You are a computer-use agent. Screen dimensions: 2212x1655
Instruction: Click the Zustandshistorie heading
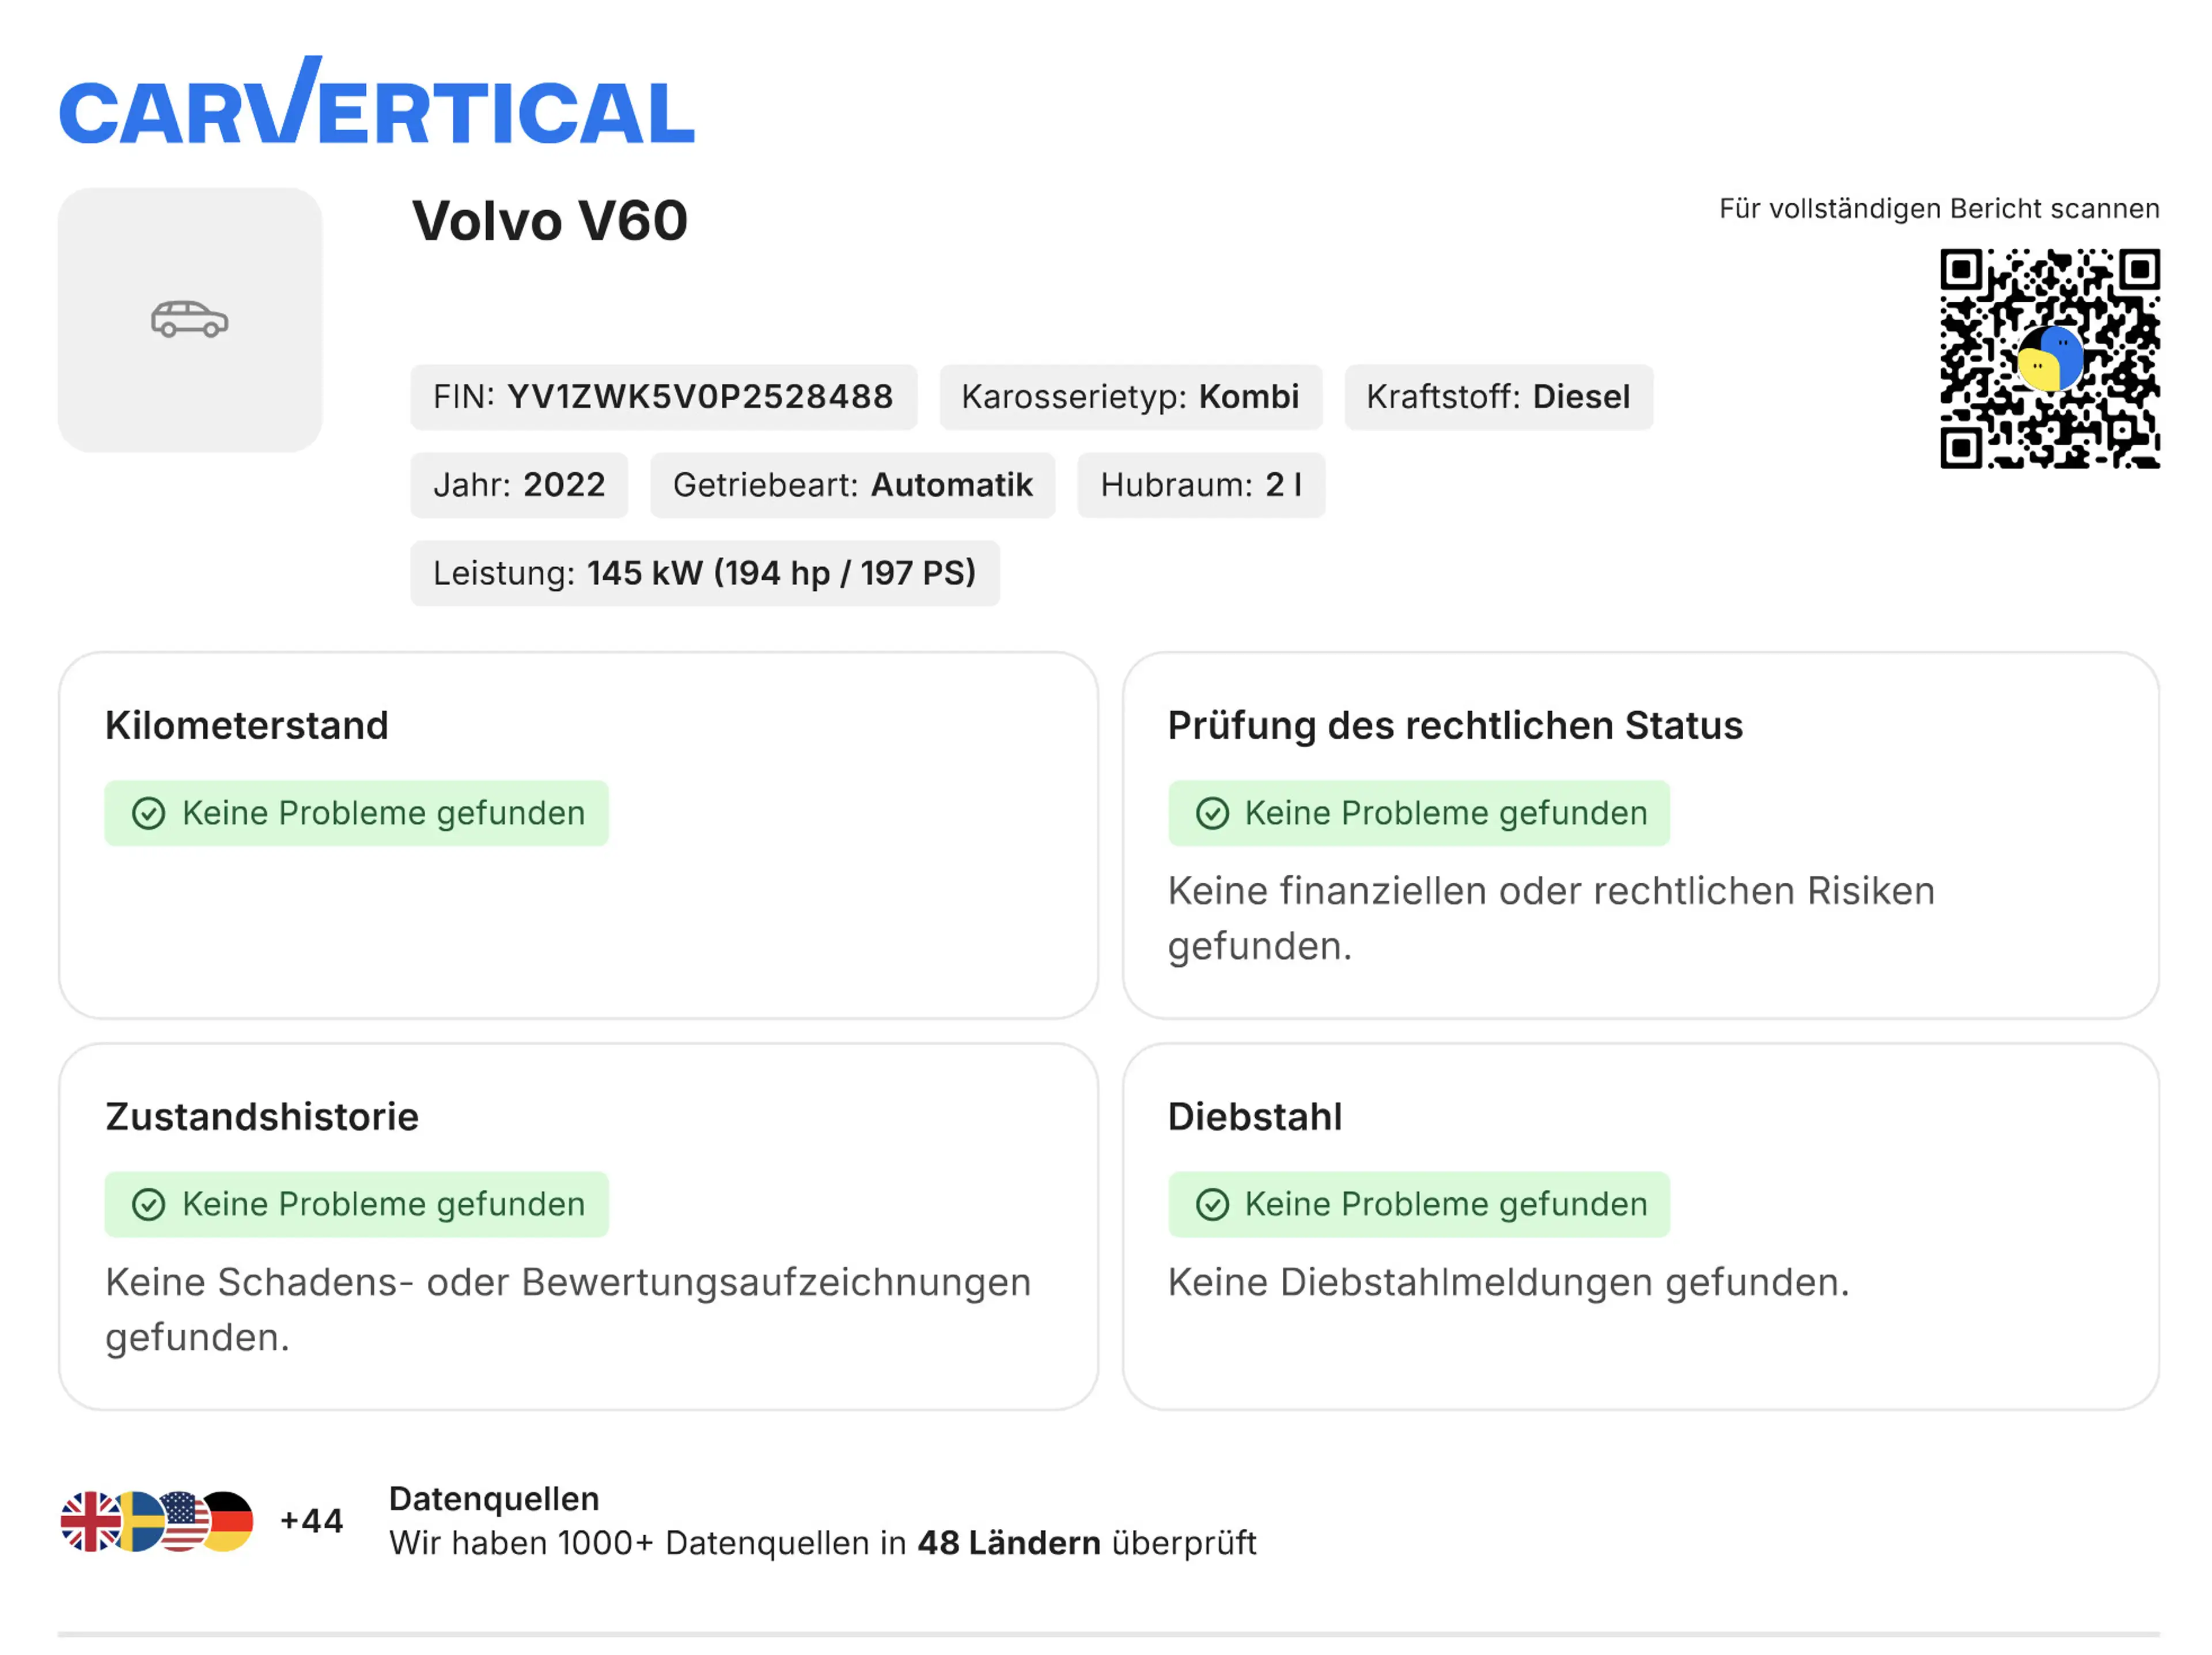point(262,1117)
